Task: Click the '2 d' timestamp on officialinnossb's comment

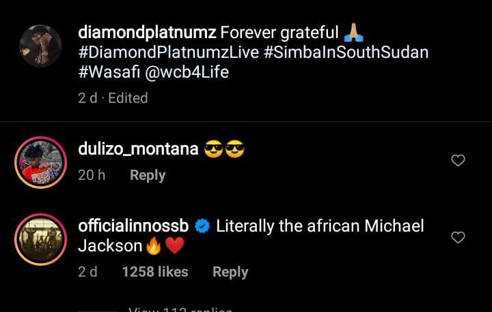Action: 87,272
